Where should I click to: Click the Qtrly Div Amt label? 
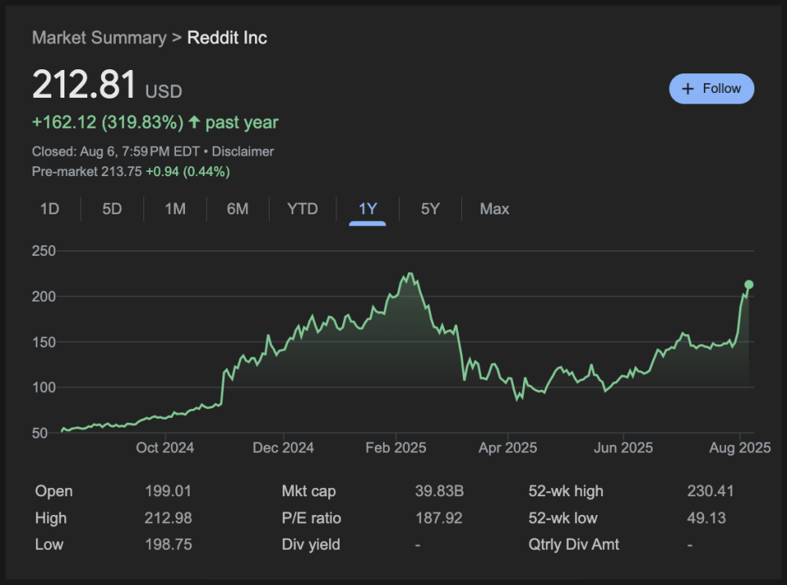[574, 544]
